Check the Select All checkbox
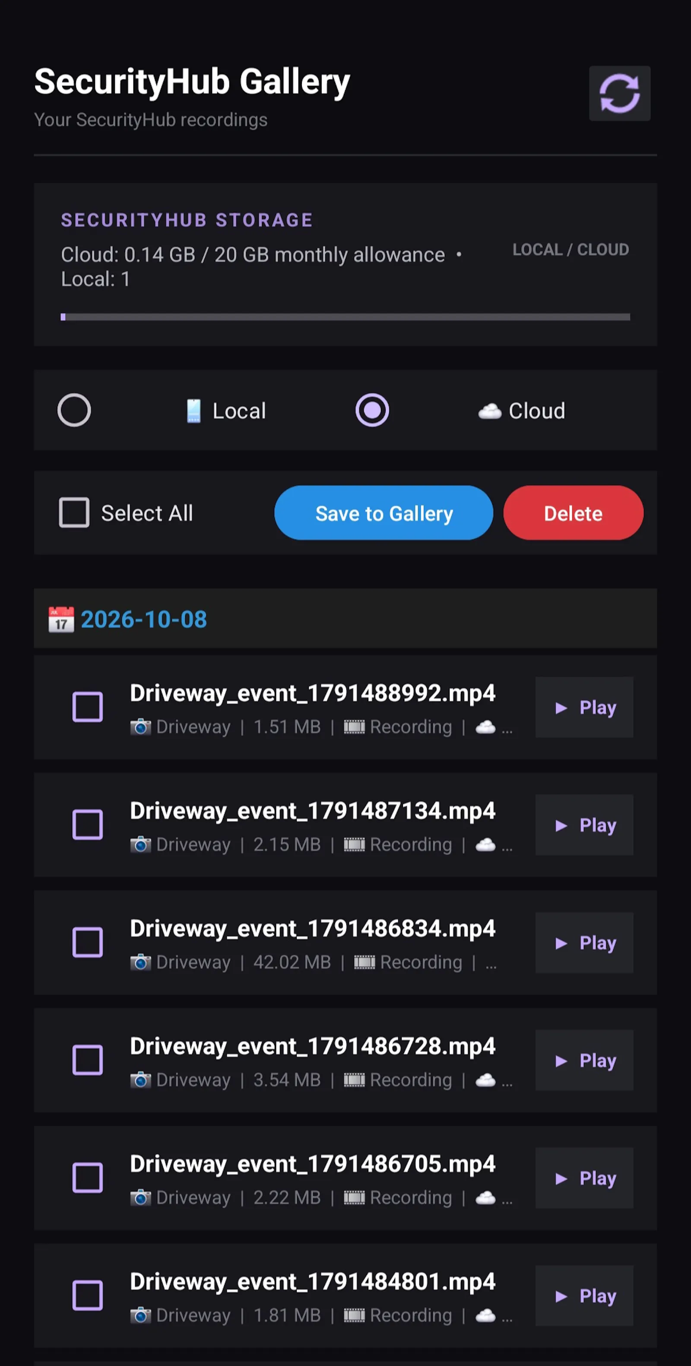691x1366 pixels. (74, 512)
